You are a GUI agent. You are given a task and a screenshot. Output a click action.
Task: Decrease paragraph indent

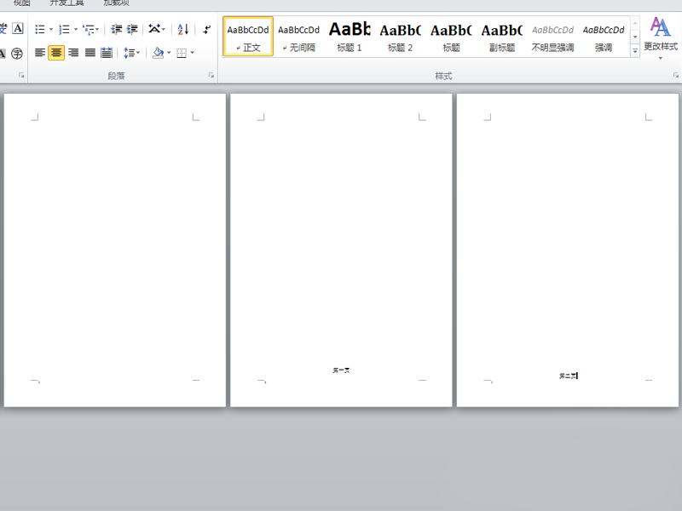coord(117,29)
